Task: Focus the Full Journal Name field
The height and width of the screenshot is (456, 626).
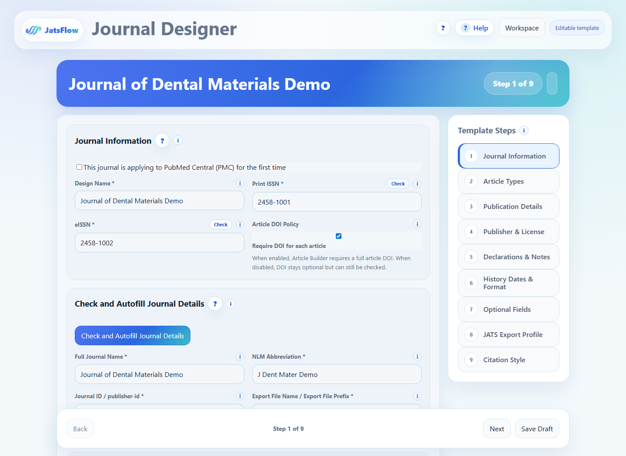Action: pyautogui.click(x=160, y=374)
